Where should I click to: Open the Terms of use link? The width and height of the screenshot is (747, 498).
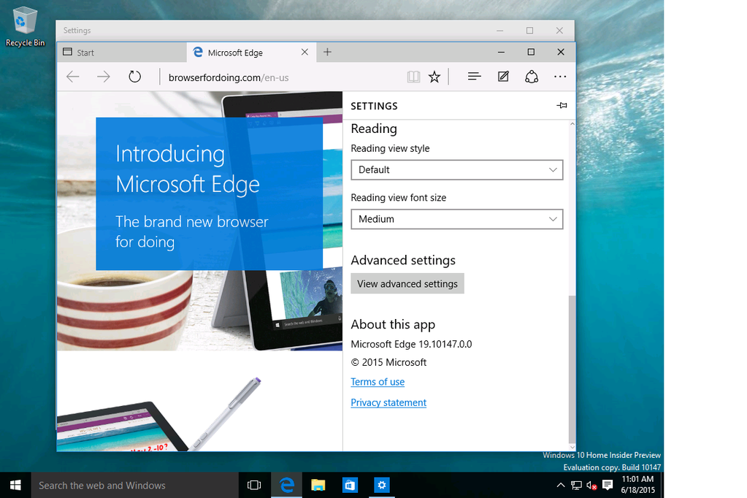[378, 382]
